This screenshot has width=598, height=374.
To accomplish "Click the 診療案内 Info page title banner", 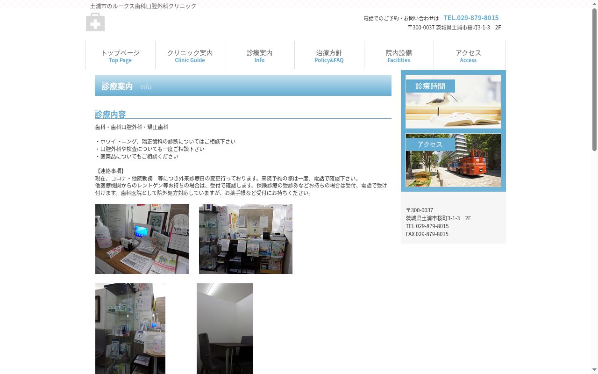I will coord(243,86).
